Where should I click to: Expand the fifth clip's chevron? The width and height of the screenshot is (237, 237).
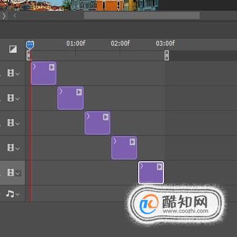142,166
